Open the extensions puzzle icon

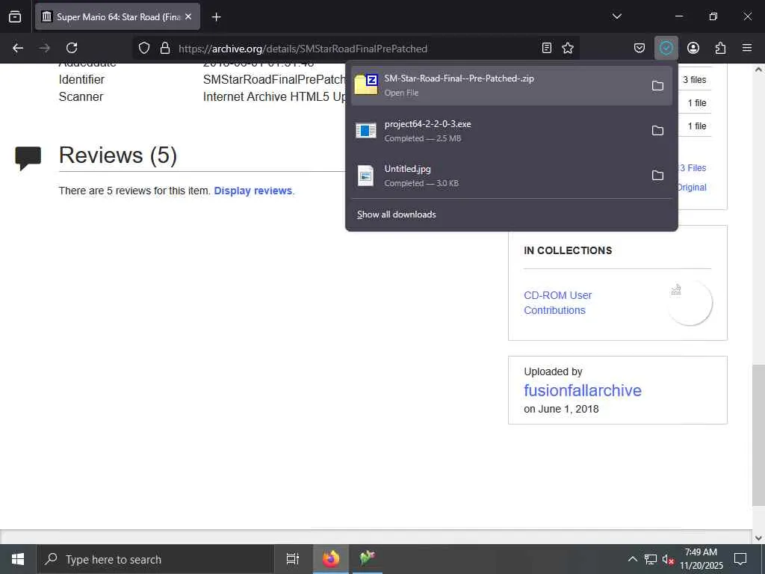(720, 48)
